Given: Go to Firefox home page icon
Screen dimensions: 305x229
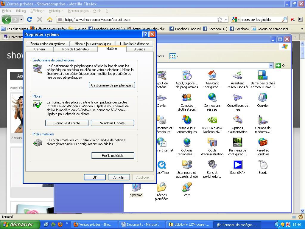Looking at the screenshot, I should [49, 19].
